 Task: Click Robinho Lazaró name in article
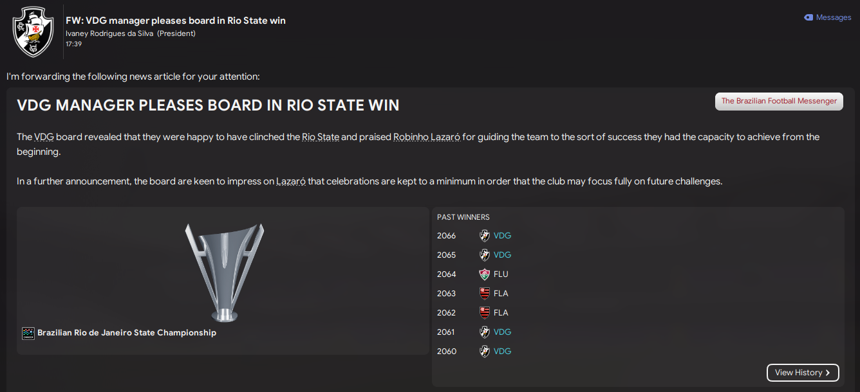426,137
